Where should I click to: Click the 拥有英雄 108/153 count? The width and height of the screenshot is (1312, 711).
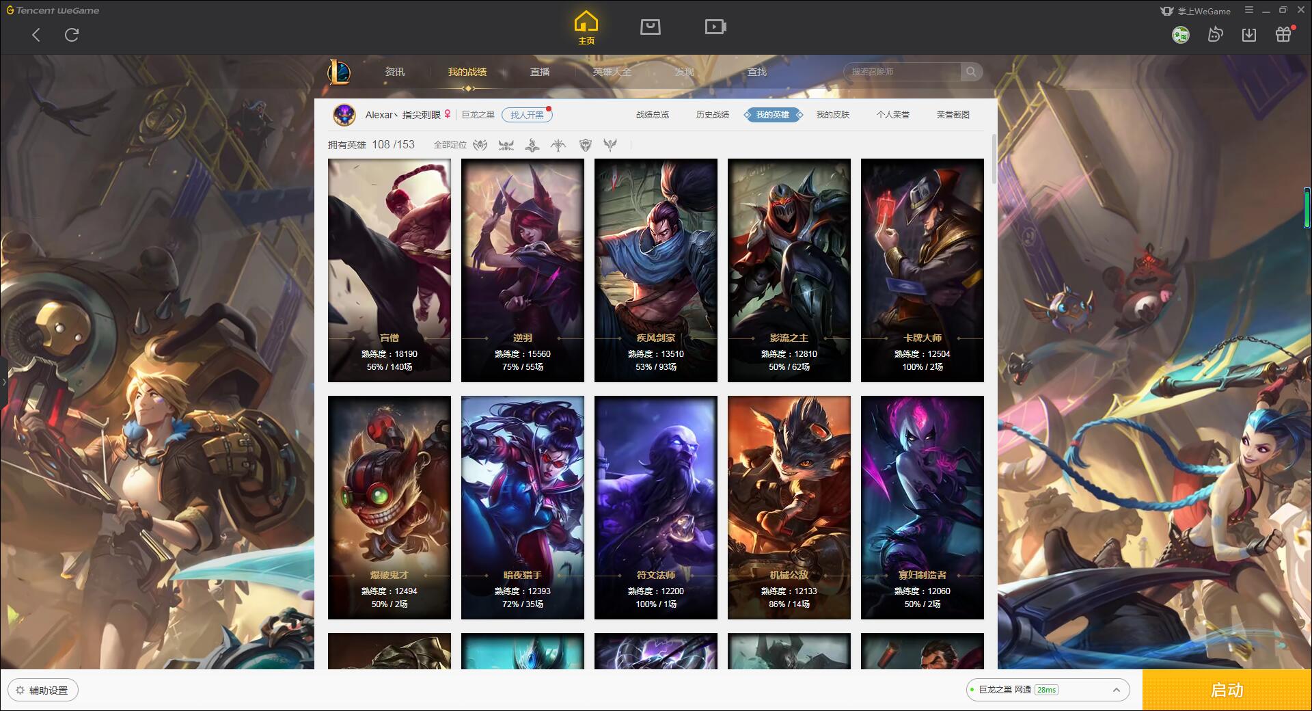[371, 145]
